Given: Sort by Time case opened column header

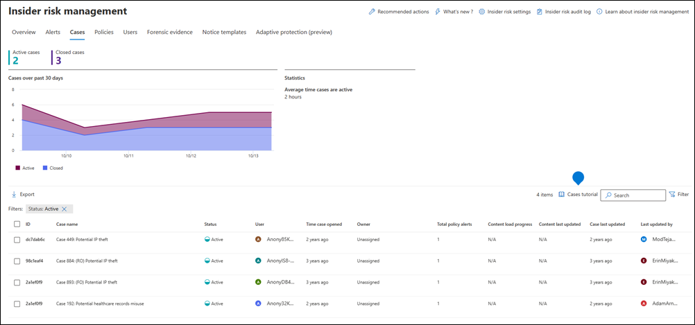Looking at the screenshot, I should pos(323,225).
